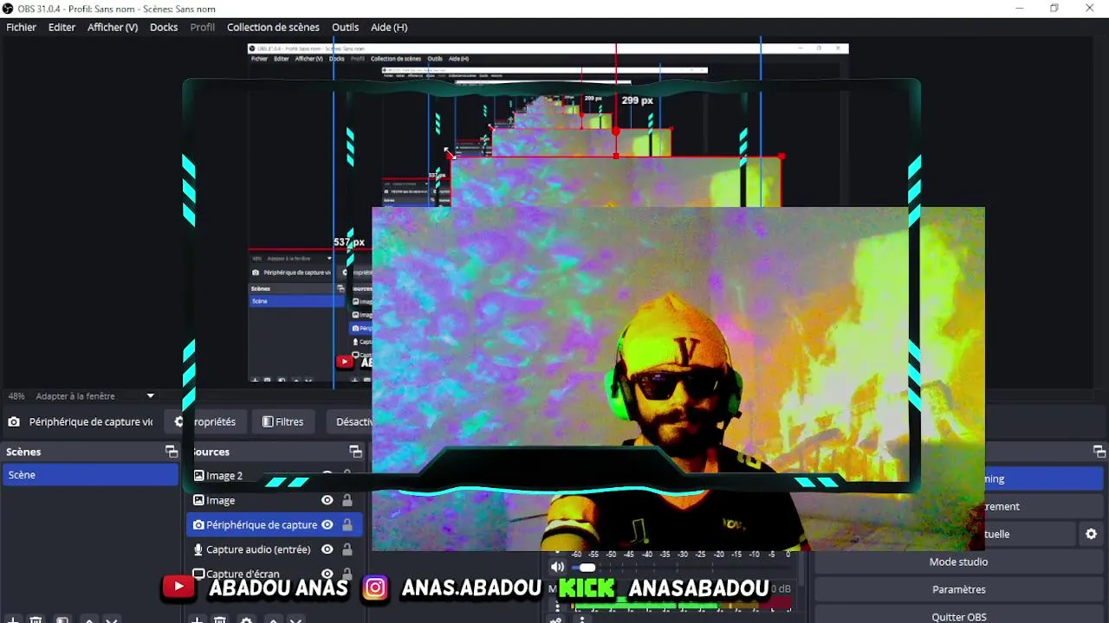Click the monitor icon of Capture d'écran source
Image resolution: width=1109 pixels, height=623 pixels.
tap(198, 574)
